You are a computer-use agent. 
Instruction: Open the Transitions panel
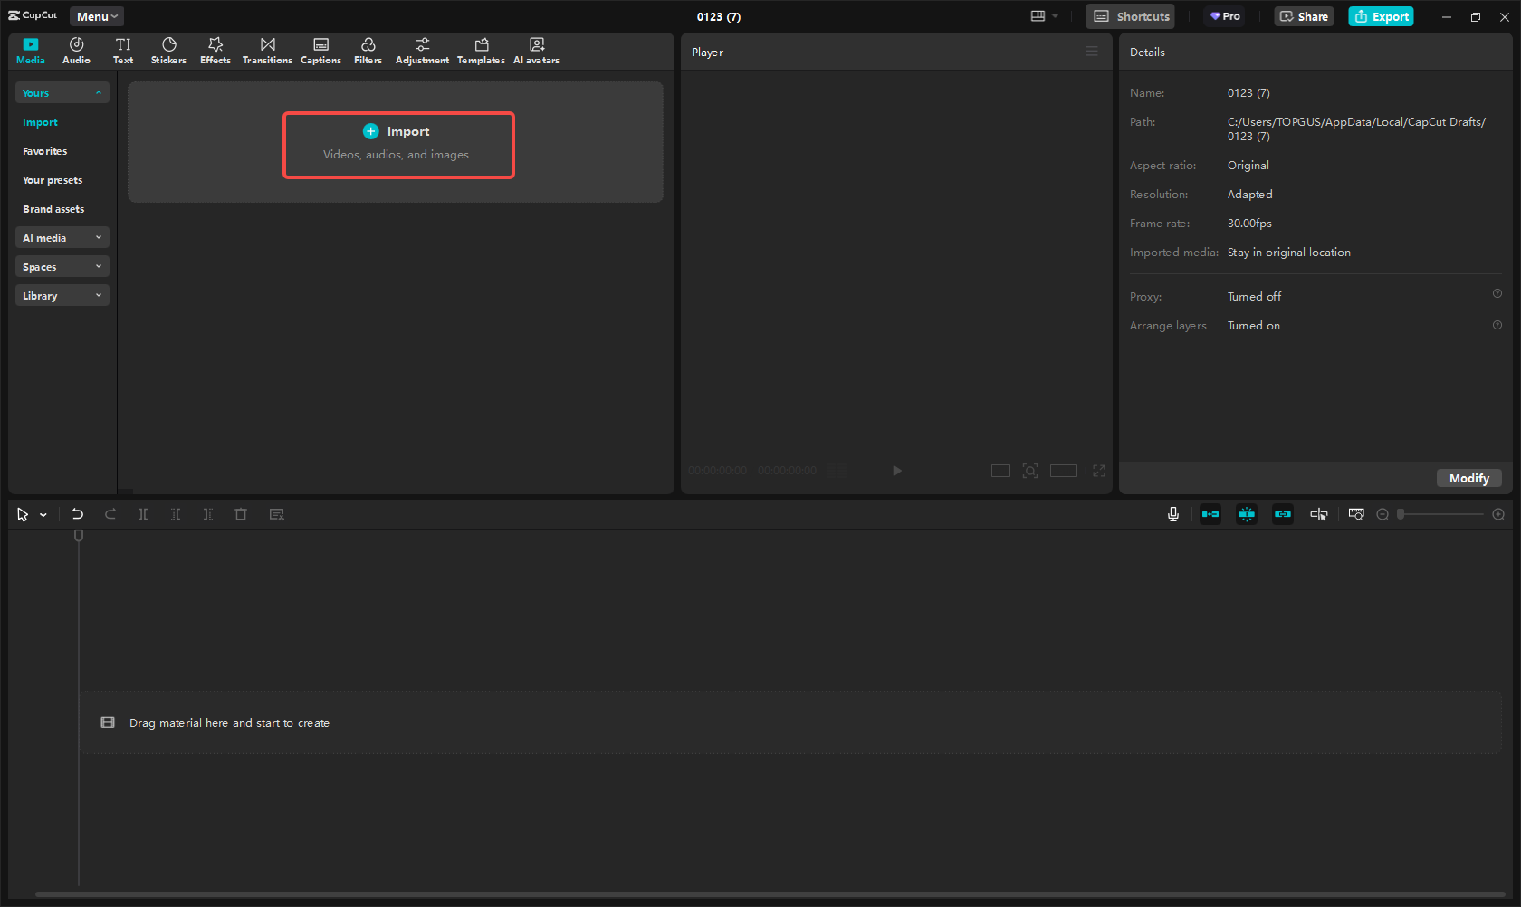(x=267, y=50)
